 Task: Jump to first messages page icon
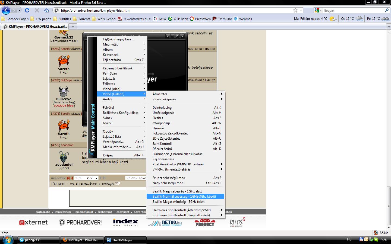(68, 178)
